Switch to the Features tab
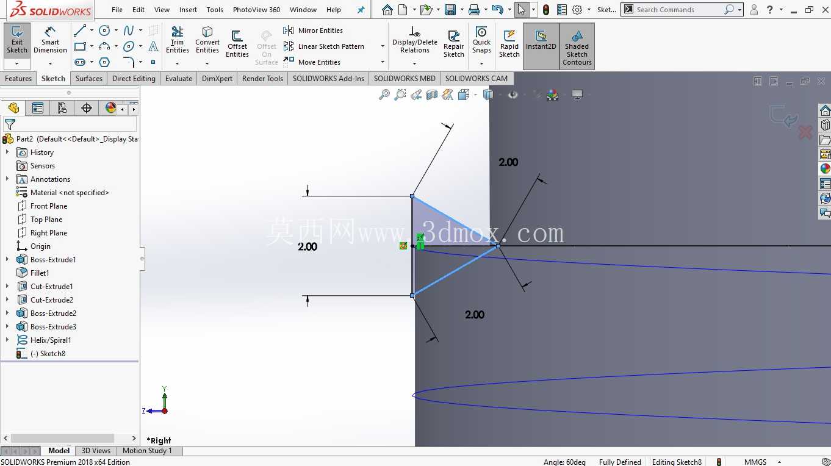Image resolution: width=831 pixels, height=466 pixels. (18, 79)
